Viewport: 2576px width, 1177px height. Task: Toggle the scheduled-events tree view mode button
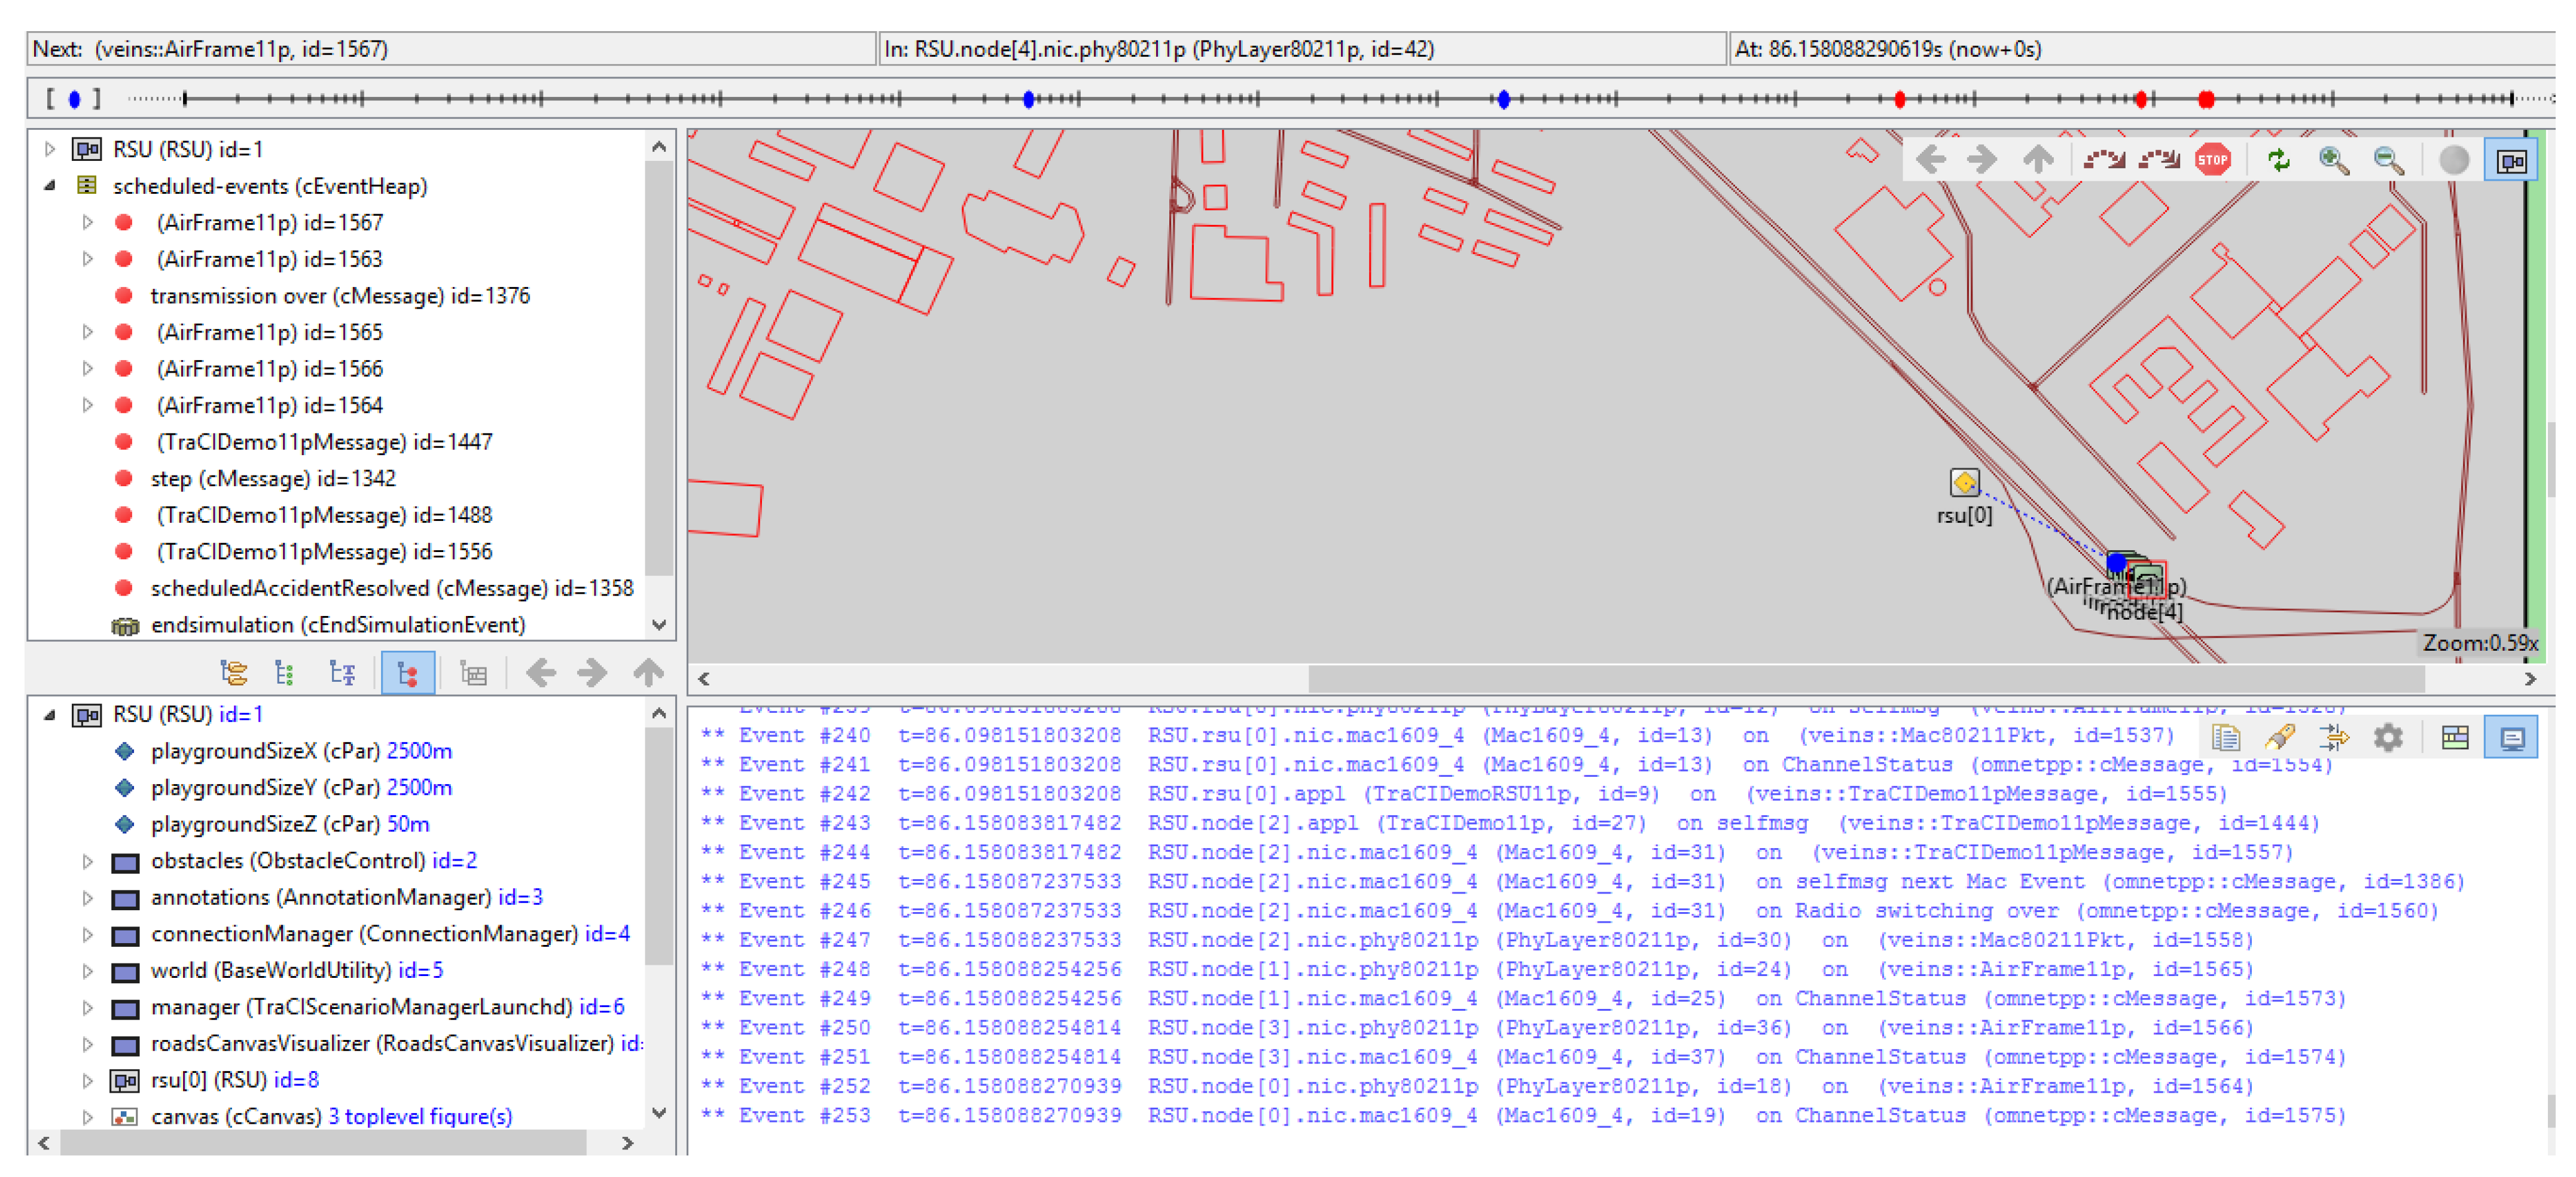(x=408, y=673)
